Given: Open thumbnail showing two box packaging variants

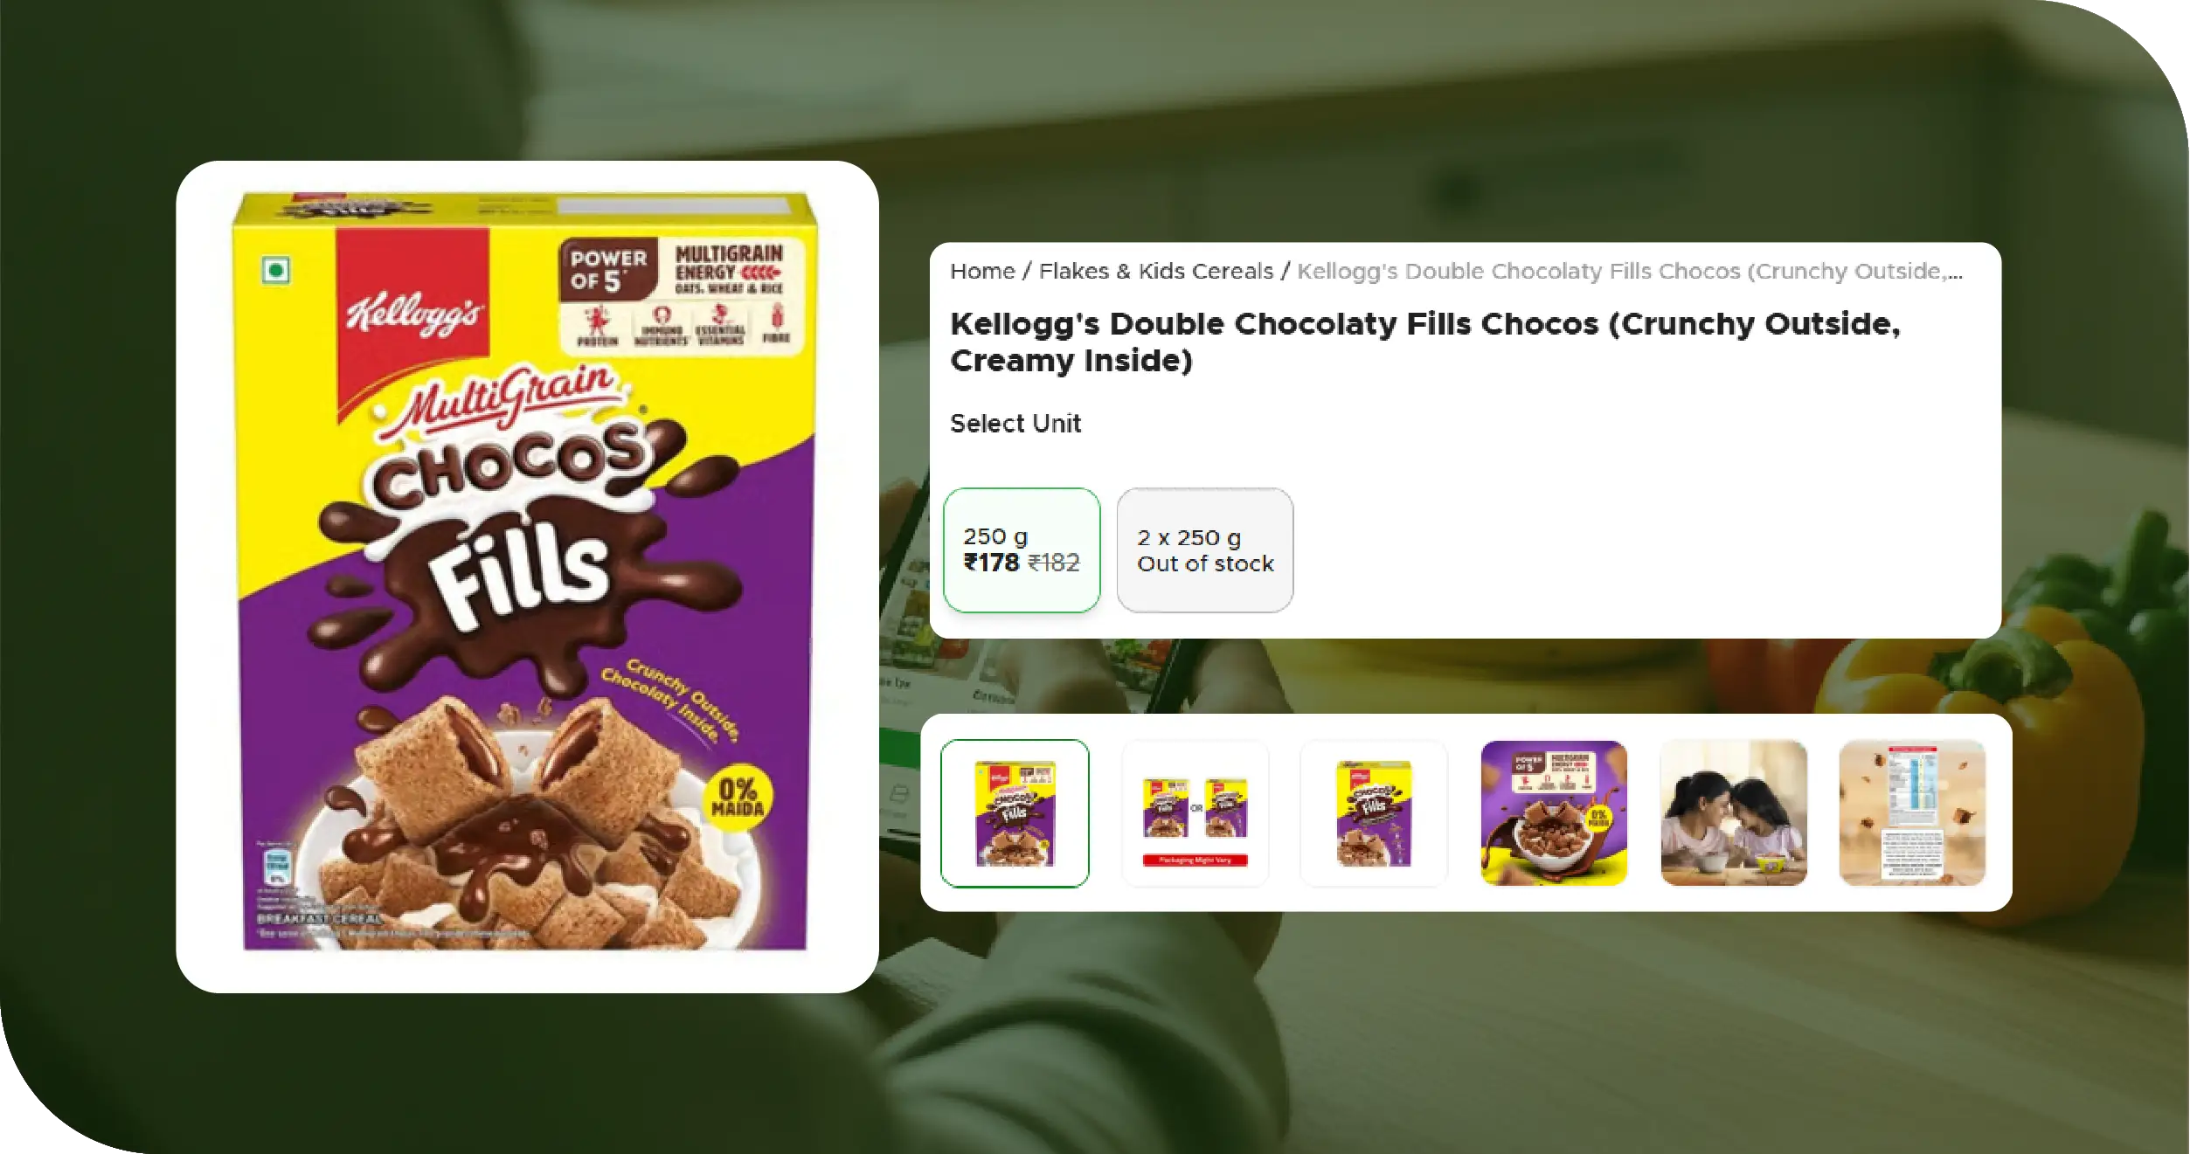Looking at the screenshot, I should click(x=1195, y=813).
